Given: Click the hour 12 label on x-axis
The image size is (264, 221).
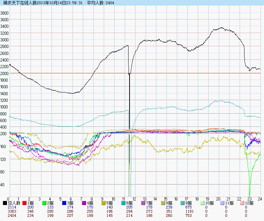Looking at the screenshot, I should point(134,199).
